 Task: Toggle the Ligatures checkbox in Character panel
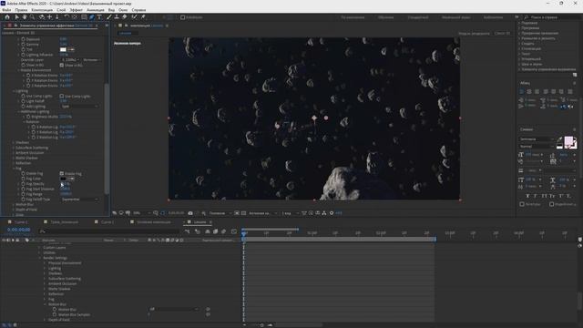pos(522,204)
